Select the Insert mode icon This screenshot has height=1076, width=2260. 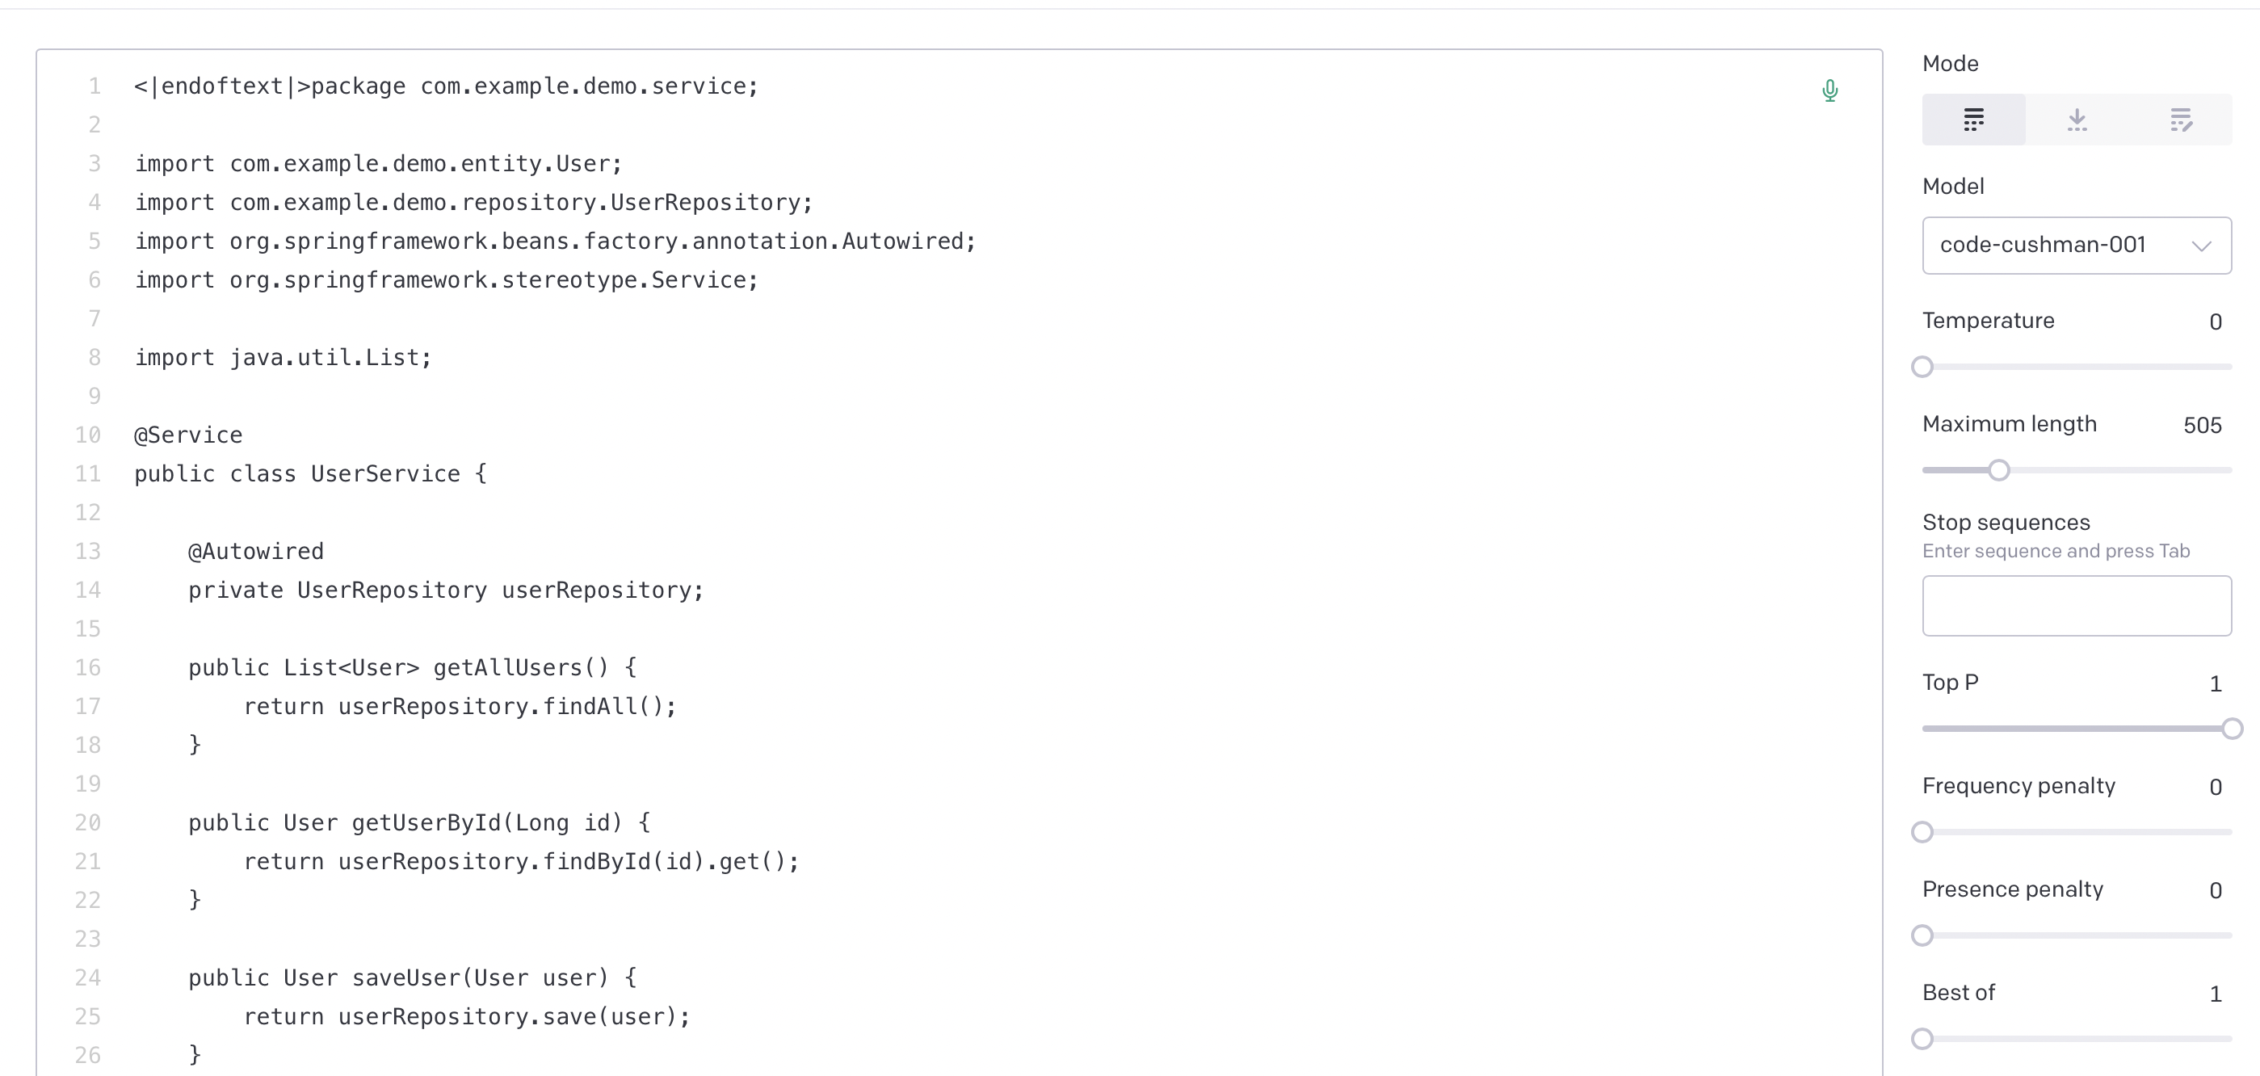(2077, 120)
